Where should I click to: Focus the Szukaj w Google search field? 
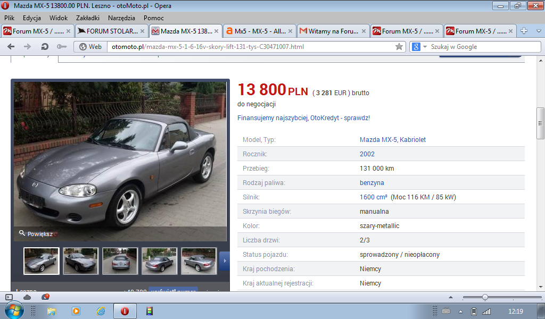pyautogui.click(x=484, y=46)
